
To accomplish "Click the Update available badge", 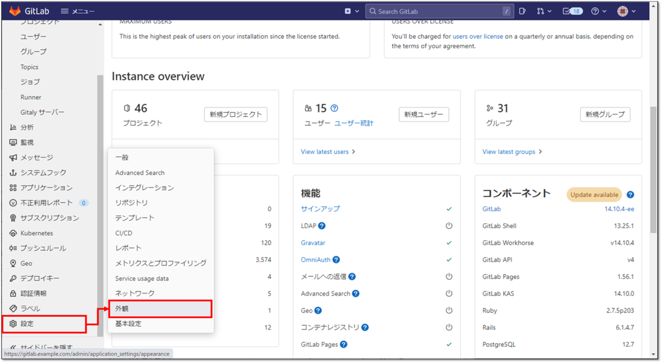I will coord(594,195).
